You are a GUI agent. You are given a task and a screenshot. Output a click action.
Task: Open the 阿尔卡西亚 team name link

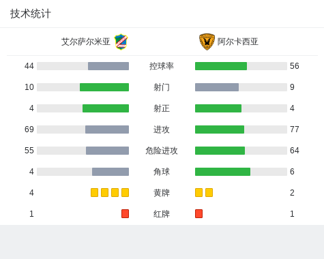point(238,42)
